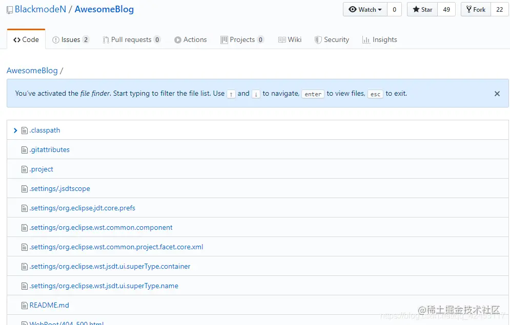The height and width of the screenshot is (325, 510).
Task: Open the Security tab
Action: tap(332, 39)
